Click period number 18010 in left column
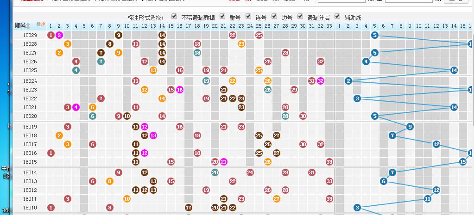This screenshot has width=474, height=215. (30, 208)
